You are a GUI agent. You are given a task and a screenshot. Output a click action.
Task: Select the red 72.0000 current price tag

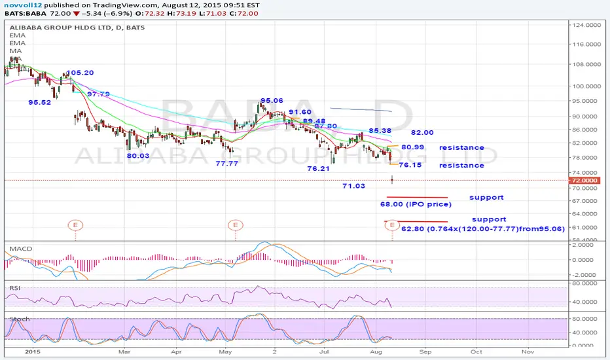584,181
